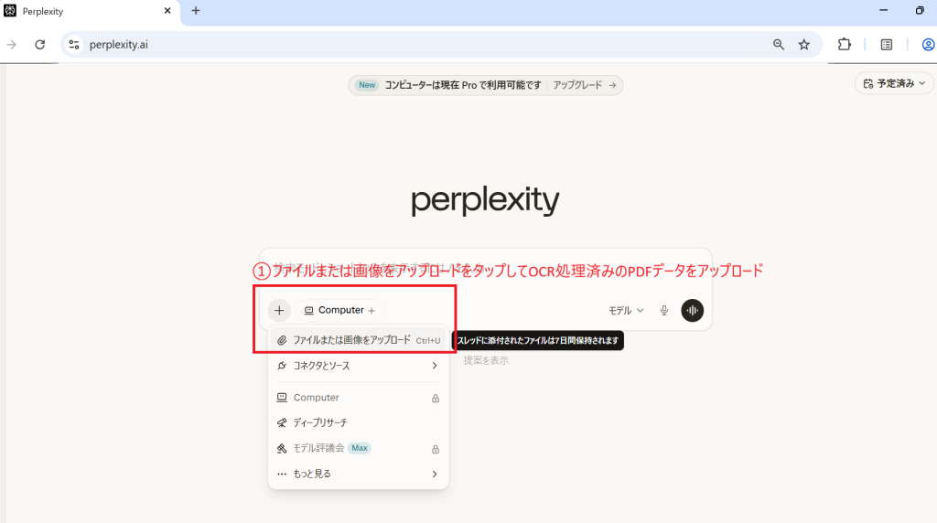Click the microphone dictation icon
This screenshot has height=523, width=937.
coord(664,311)
